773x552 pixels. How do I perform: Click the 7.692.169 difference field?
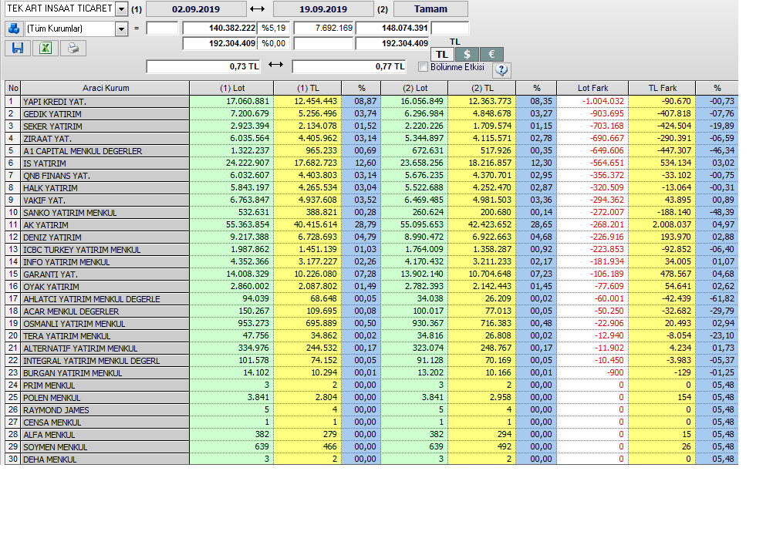coord(324,28)
